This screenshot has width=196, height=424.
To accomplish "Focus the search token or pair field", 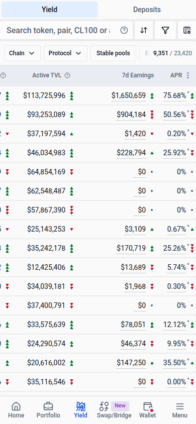I will coord(58,30).
